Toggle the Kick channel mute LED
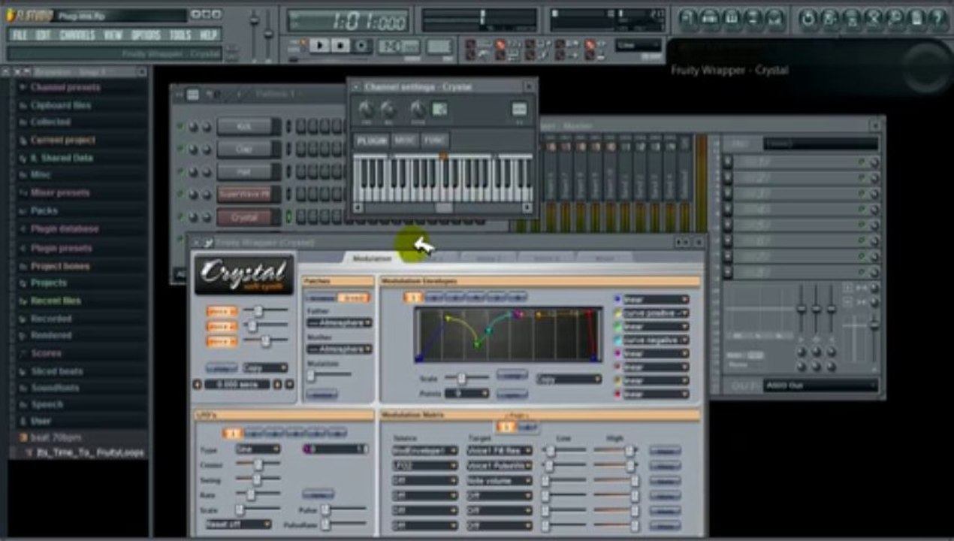The image size is (954, 541). 180,127
